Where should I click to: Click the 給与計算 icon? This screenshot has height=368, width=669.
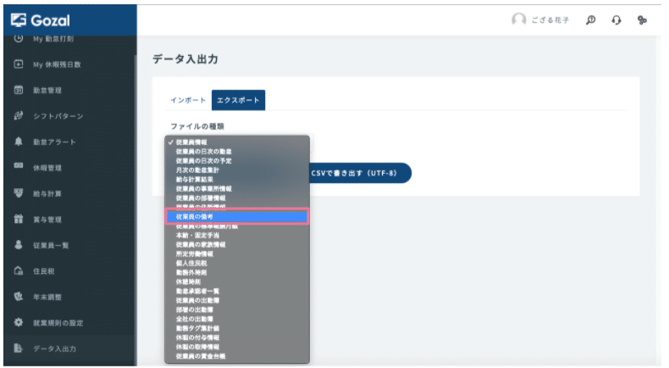[x=19, y=193]
